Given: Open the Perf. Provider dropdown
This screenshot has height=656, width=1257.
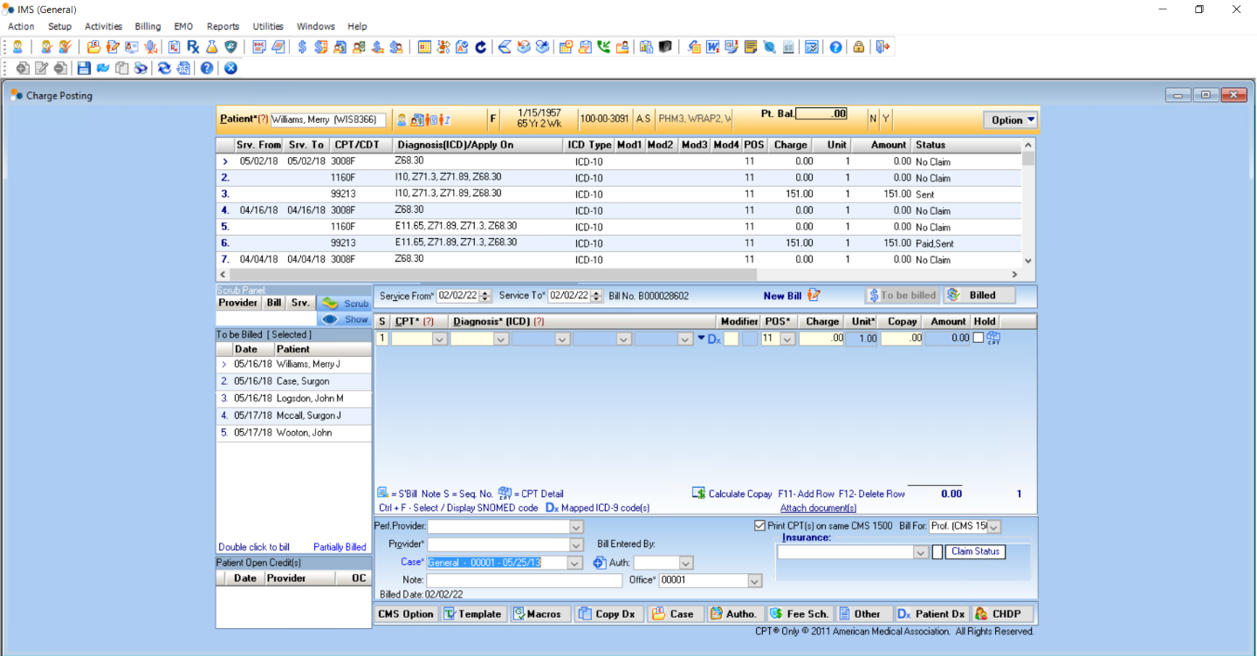Looking at the screenshot, I should coord(575,527).
